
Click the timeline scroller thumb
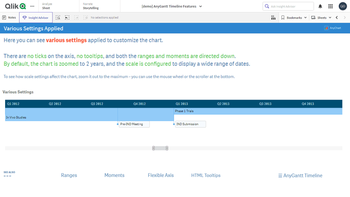(x=160, y=148)
